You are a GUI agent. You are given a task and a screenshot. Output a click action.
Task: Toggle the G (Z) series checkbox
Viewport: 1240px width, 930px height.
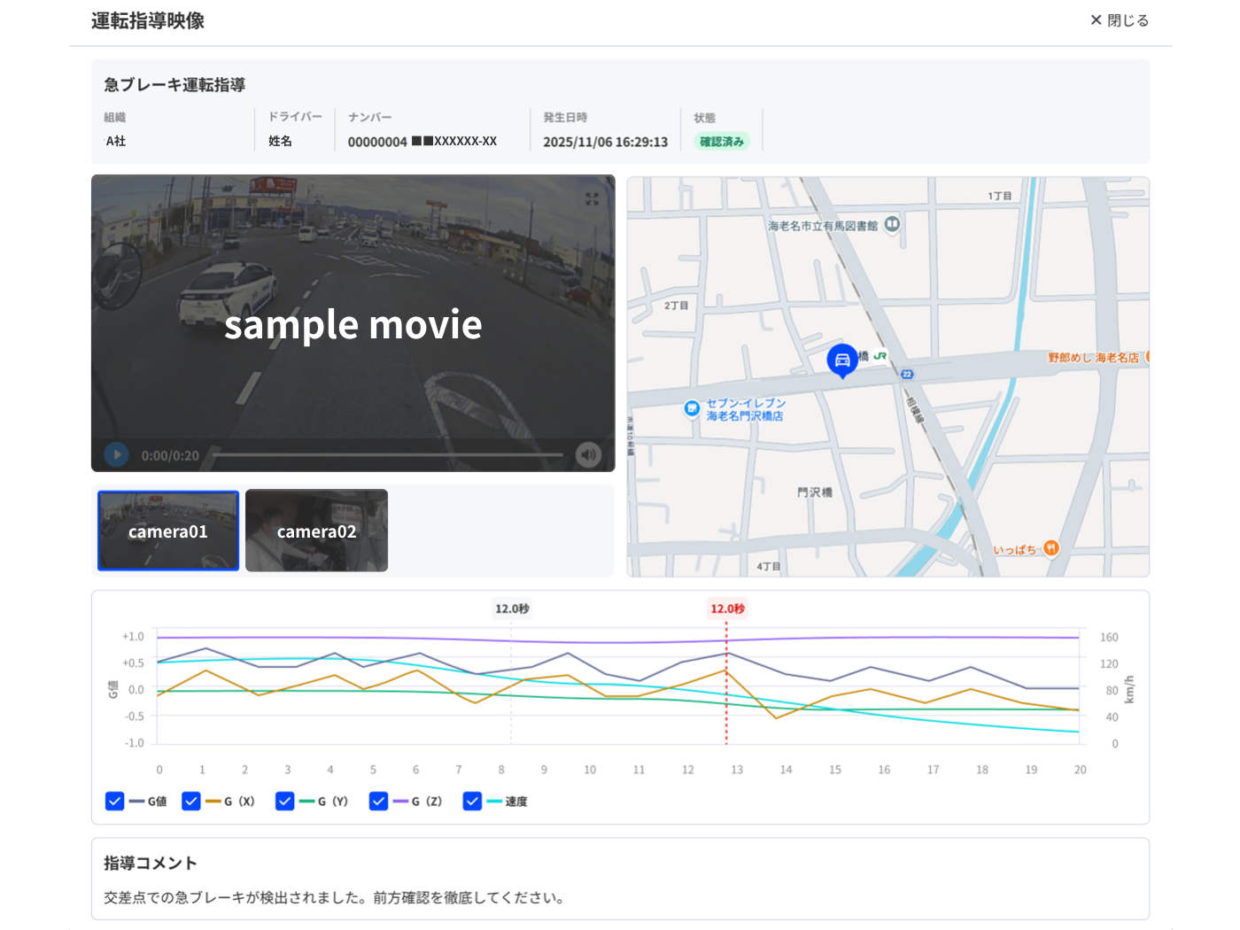click(379, 801)
